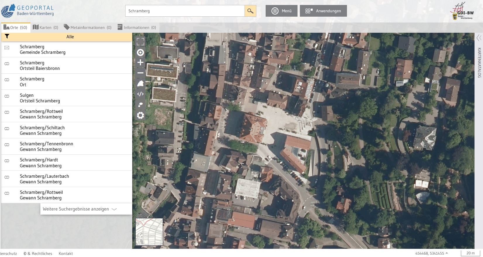Zoom in on the map
Screen dimensions: 483x257
[x=140, y=63]
